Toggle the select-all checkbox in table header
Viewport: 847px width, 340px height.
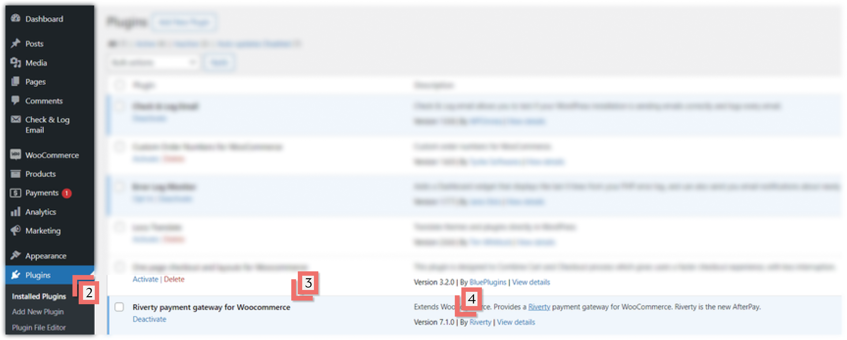pos(119,85)
